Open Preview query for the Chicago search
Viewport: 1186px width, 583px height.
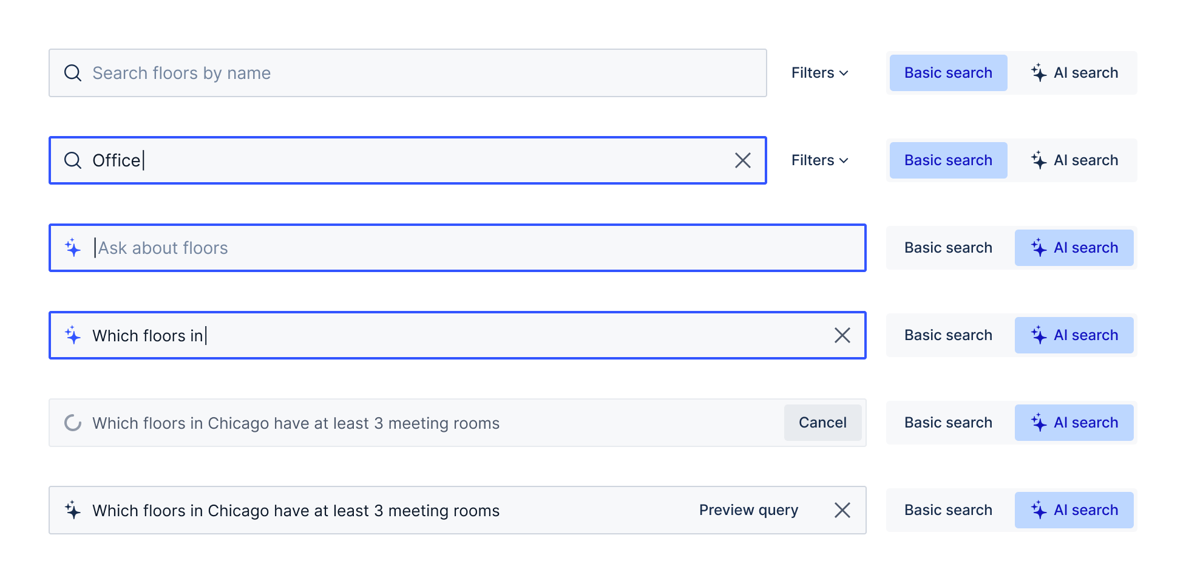(x=748, y=510)
